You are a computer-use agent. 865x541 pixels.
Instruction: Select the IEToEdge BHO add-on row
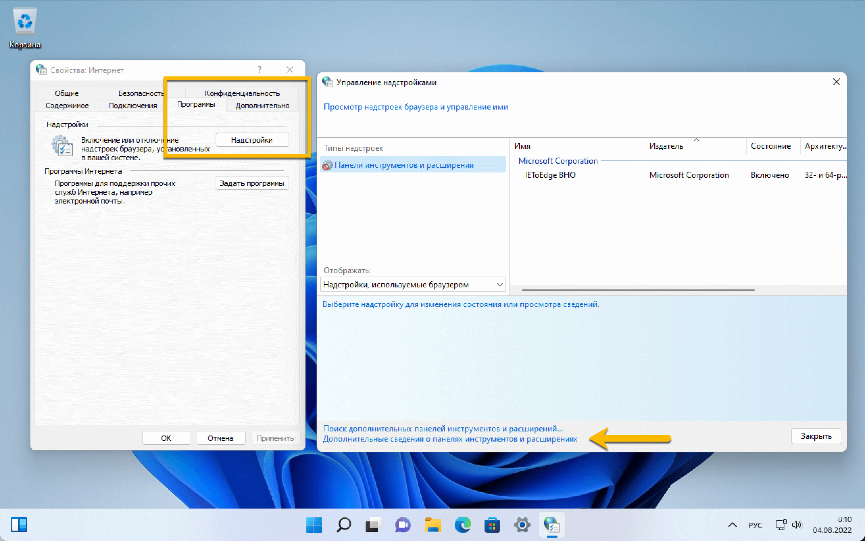[x=550, y=175]
